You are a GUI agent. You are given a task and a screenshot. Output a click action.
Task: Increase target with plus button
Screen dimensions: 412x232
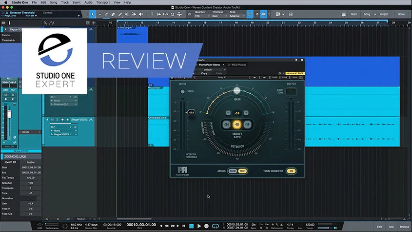point(246,113)
